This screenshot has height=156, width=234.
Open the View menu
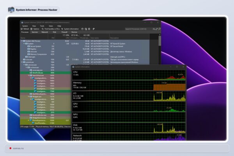[34, 26]
